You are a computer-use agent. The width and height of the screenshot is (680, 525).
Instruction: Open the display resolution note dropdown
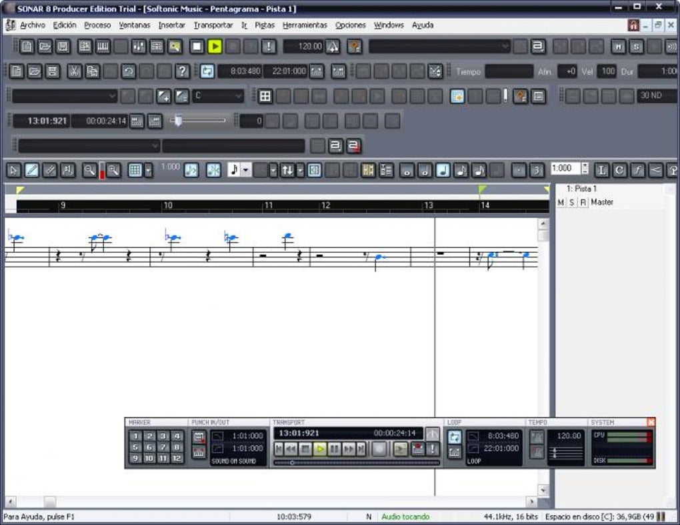[x=245, y=170]
